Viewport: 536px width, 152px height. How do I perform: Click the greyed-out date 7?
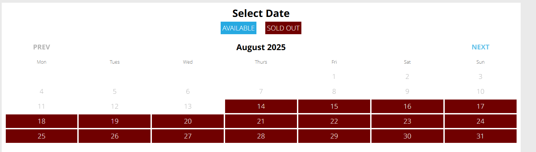(261, 91)
